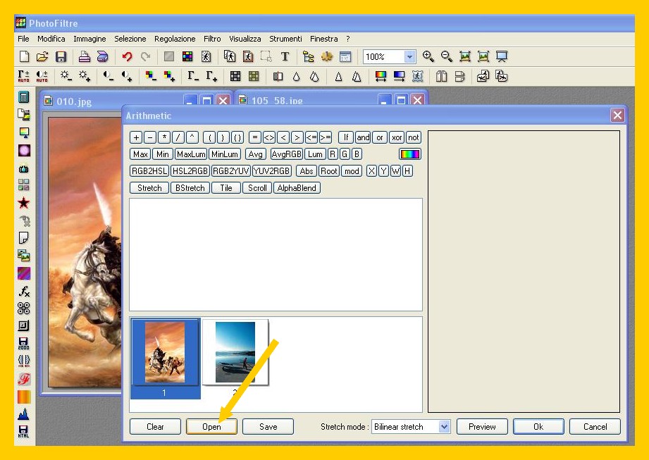649x460 pixels.
Task: Click the Open file folder icon
Action: tap(42, 57)
